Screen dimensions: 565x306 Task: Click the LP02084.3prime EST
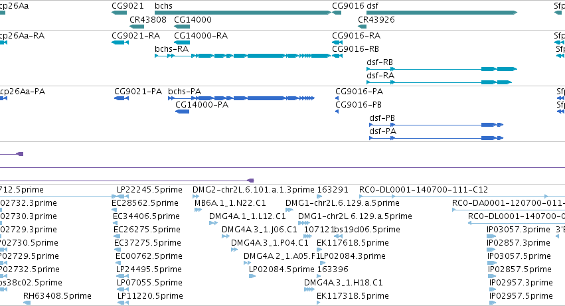(x=353, y=256)
